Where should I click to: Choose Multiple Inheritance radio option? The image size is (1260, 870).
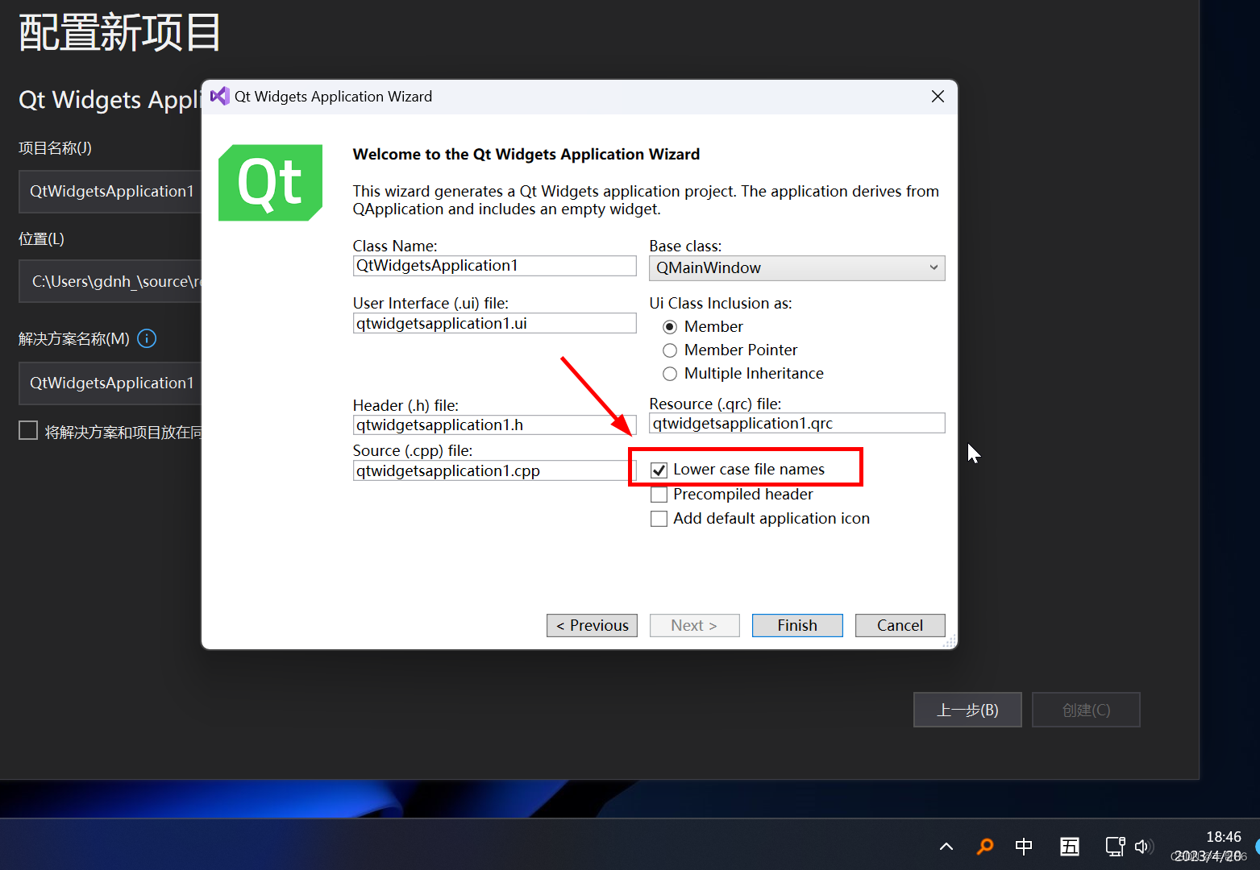point(670,374)
